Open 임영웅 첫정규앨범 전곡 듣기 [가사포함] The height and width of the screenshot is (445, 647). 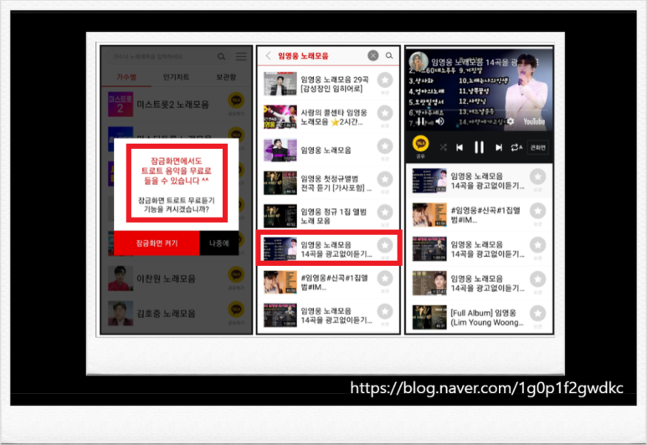328,183
